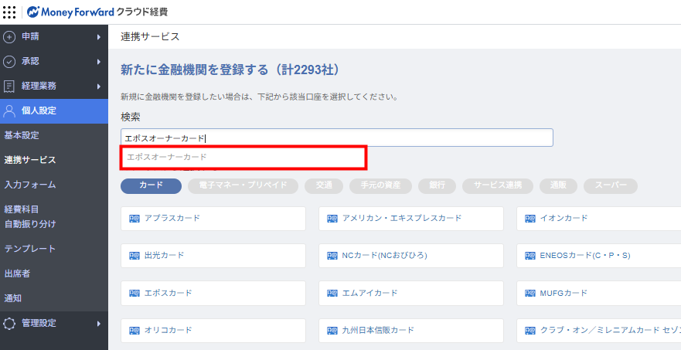
Task: Click card icon beside オリコカード
Action: point(134,331)
